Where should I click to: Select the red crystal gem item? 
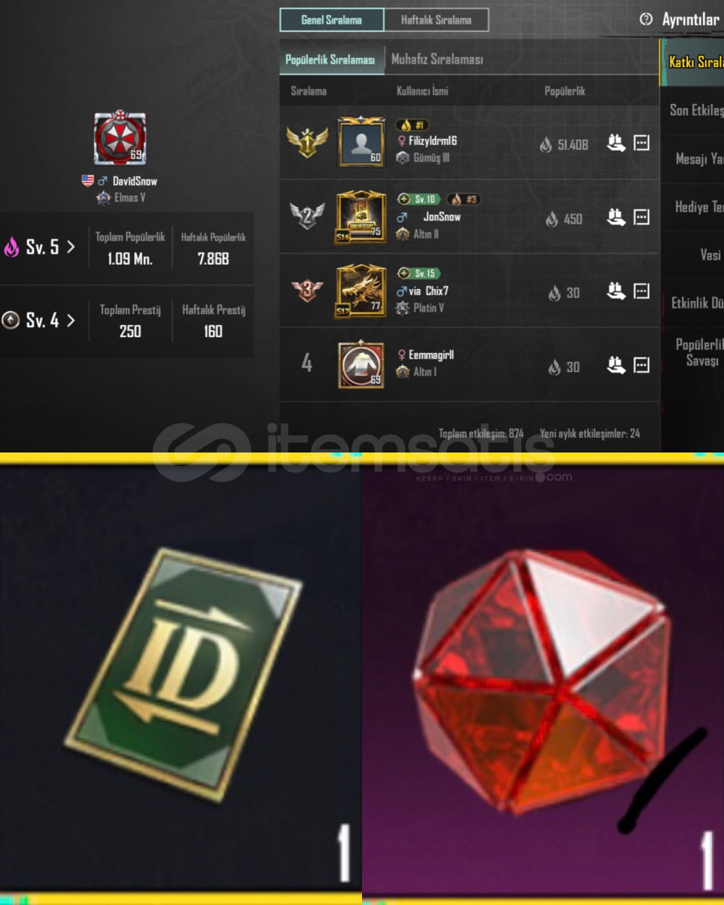(x=543, y=681)
